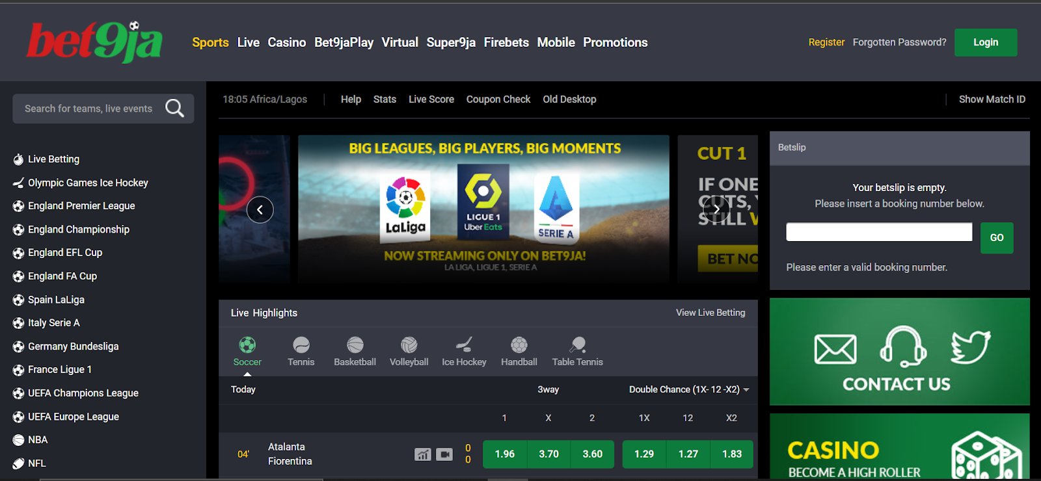Select 12 double chance odds 1.27
The height and width of the screenshot is (481, 1041).
pyautogui.click(x=688, y=454)
